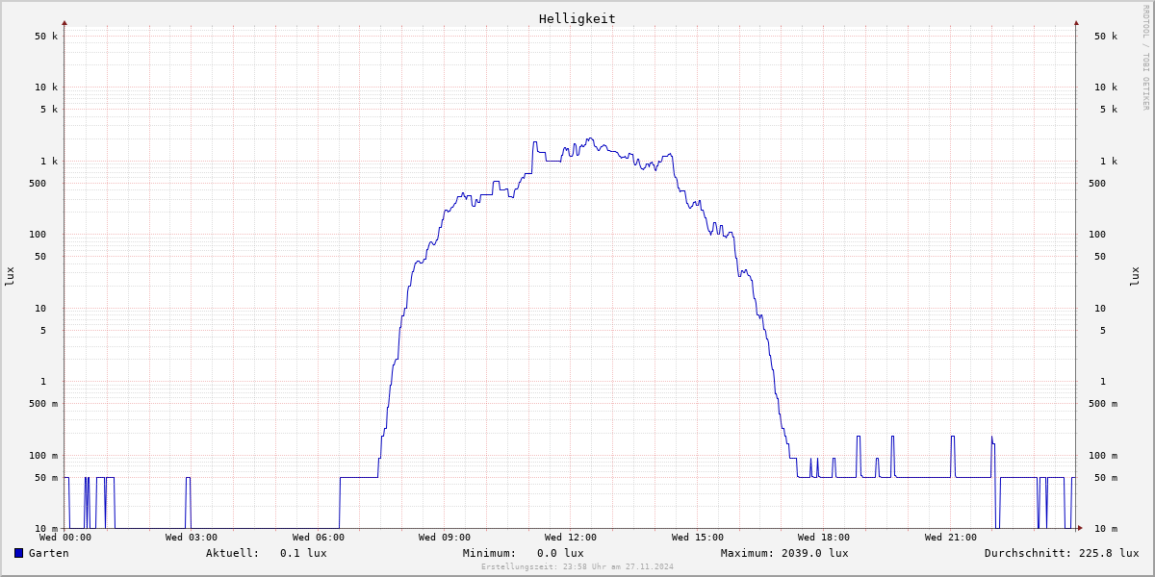
Task: Click the plain '500' tick on right axis
Action: 1097,184
